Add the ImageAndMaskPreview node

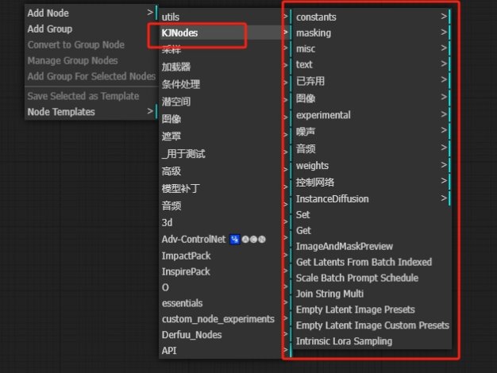pyautogui.click(x=372, y=246)
